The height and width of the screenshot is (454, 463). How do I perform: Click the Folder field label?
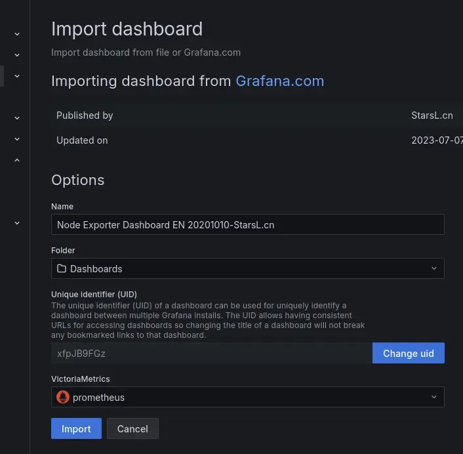(x=63, y=250)
